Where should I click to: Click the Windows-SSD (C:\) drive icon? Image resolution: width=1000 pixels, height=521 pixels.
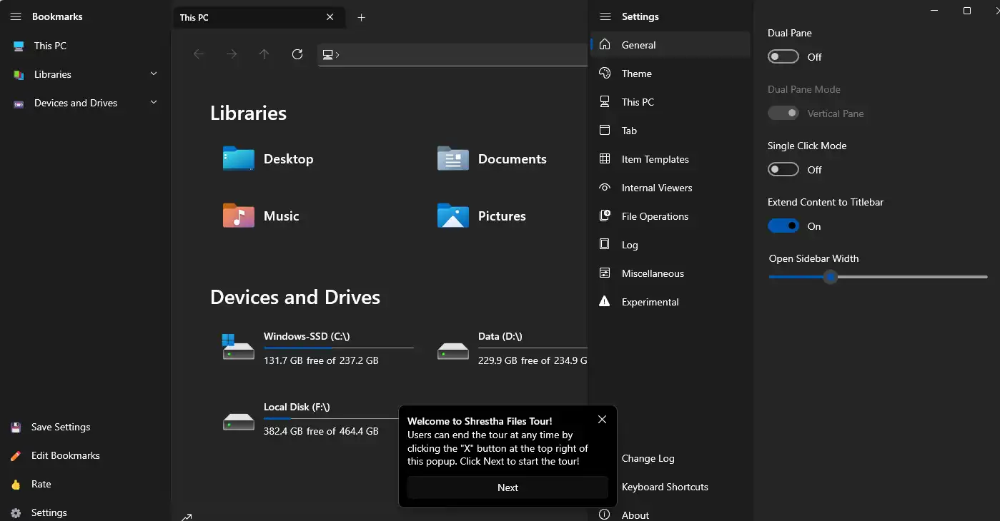click(x=238, y=348)
